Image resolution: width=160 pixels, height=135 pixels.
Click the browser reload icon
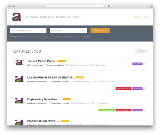104,6
